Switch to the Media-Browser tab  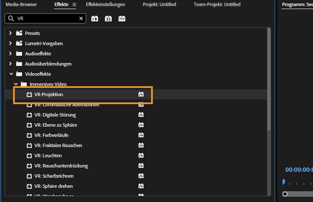click(x=21, y=5)
